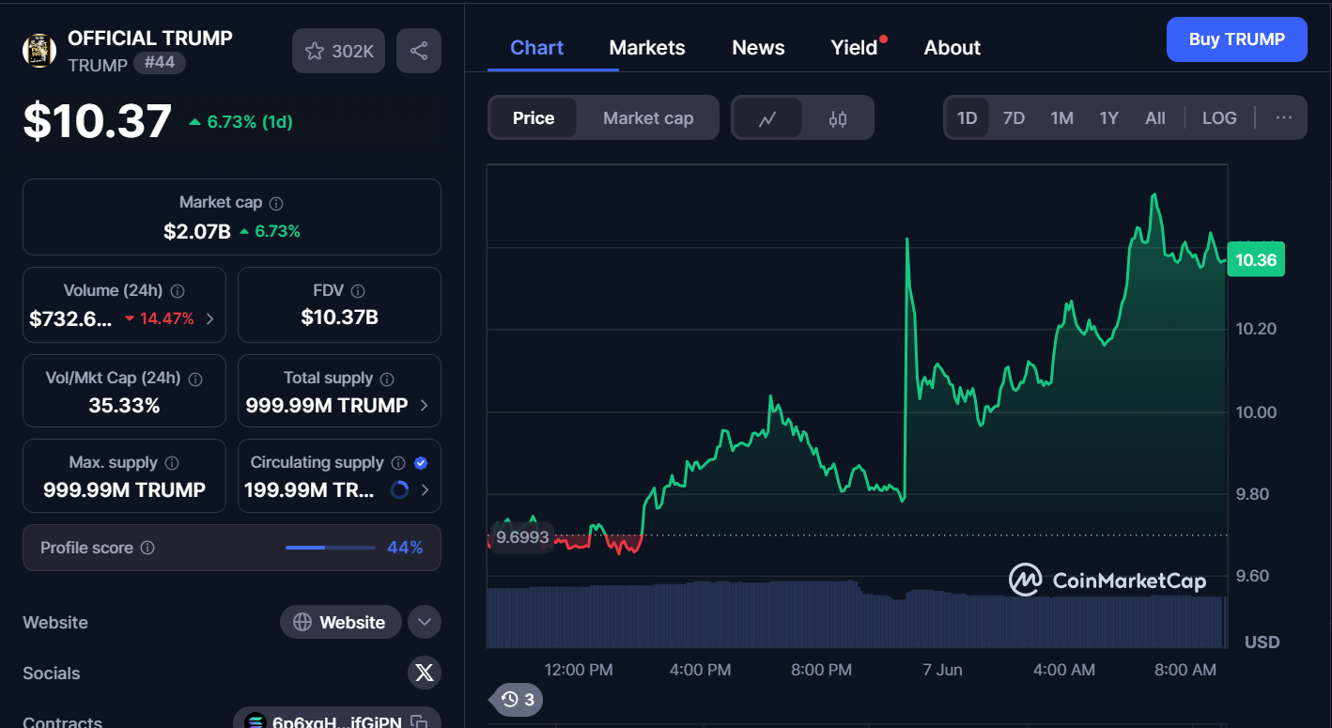Open the News tab
1332x728 pixels.
pyautogui.click(x=758, y=48)
